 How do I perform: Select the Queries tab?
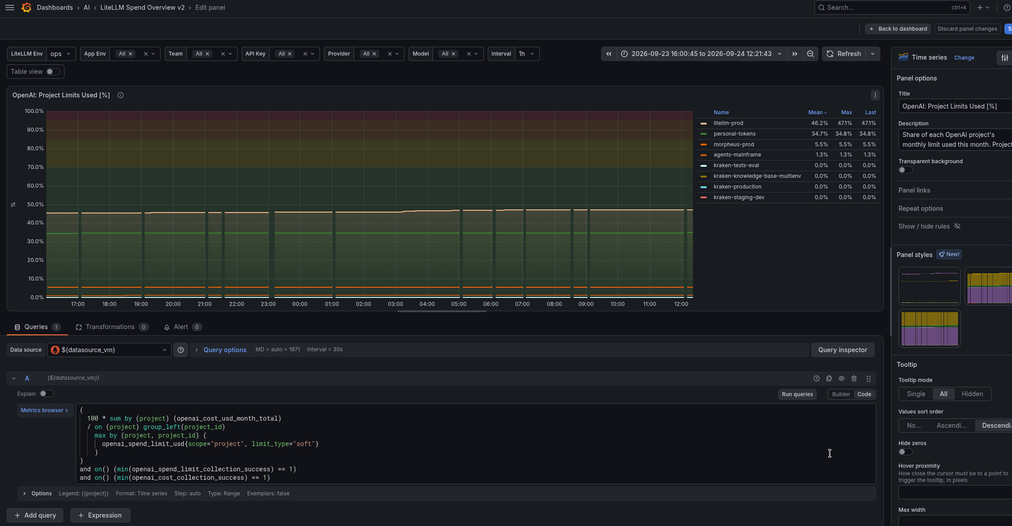pyautogui.click(x=37, y=327)
